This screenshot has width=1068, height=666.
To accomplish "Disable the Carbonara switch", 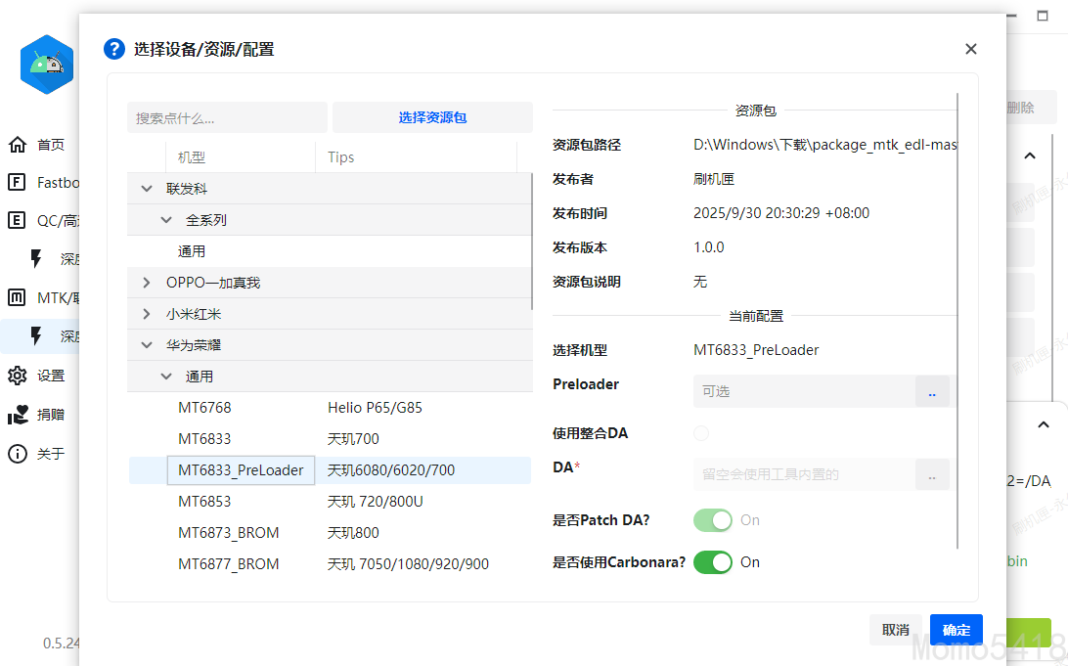I will tap(712, 562).
